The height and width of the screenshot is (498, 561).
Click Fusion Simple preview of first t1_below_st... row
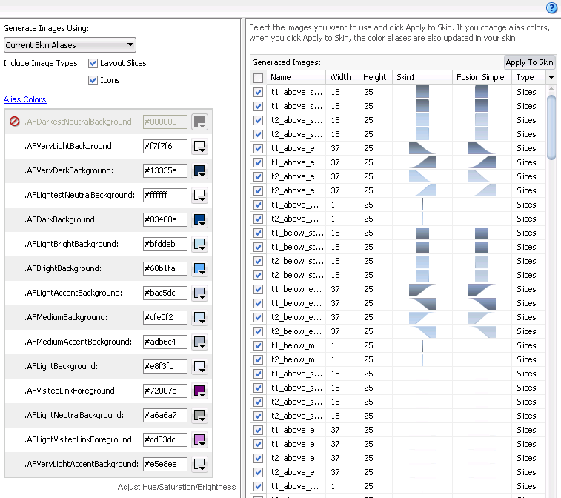tap(482, 233)
